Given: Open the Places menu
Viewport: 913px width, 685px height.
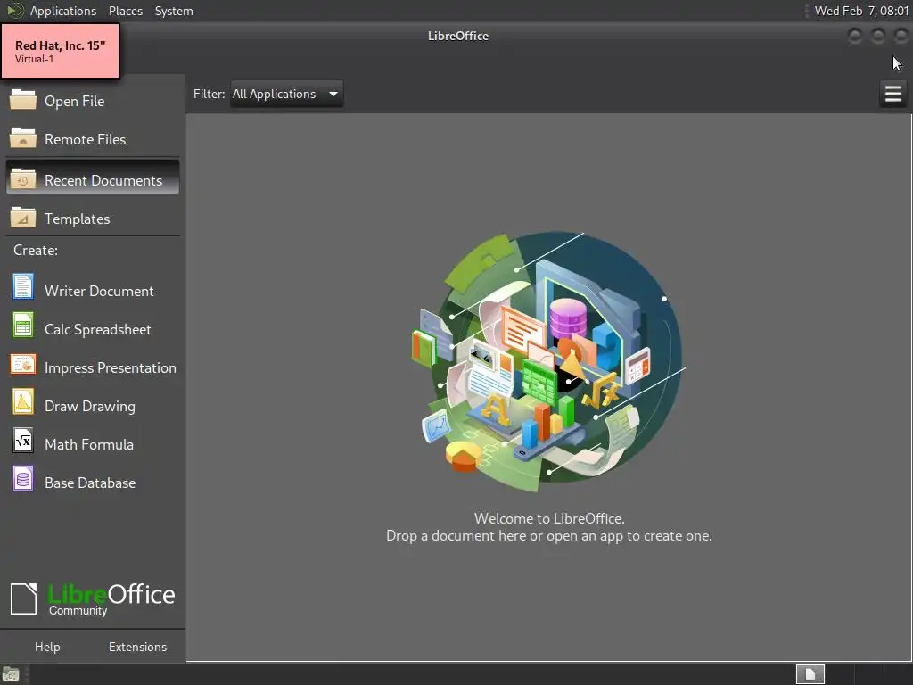Looking at the screenshot, I should pyautogui.click(x=125, y=11).
